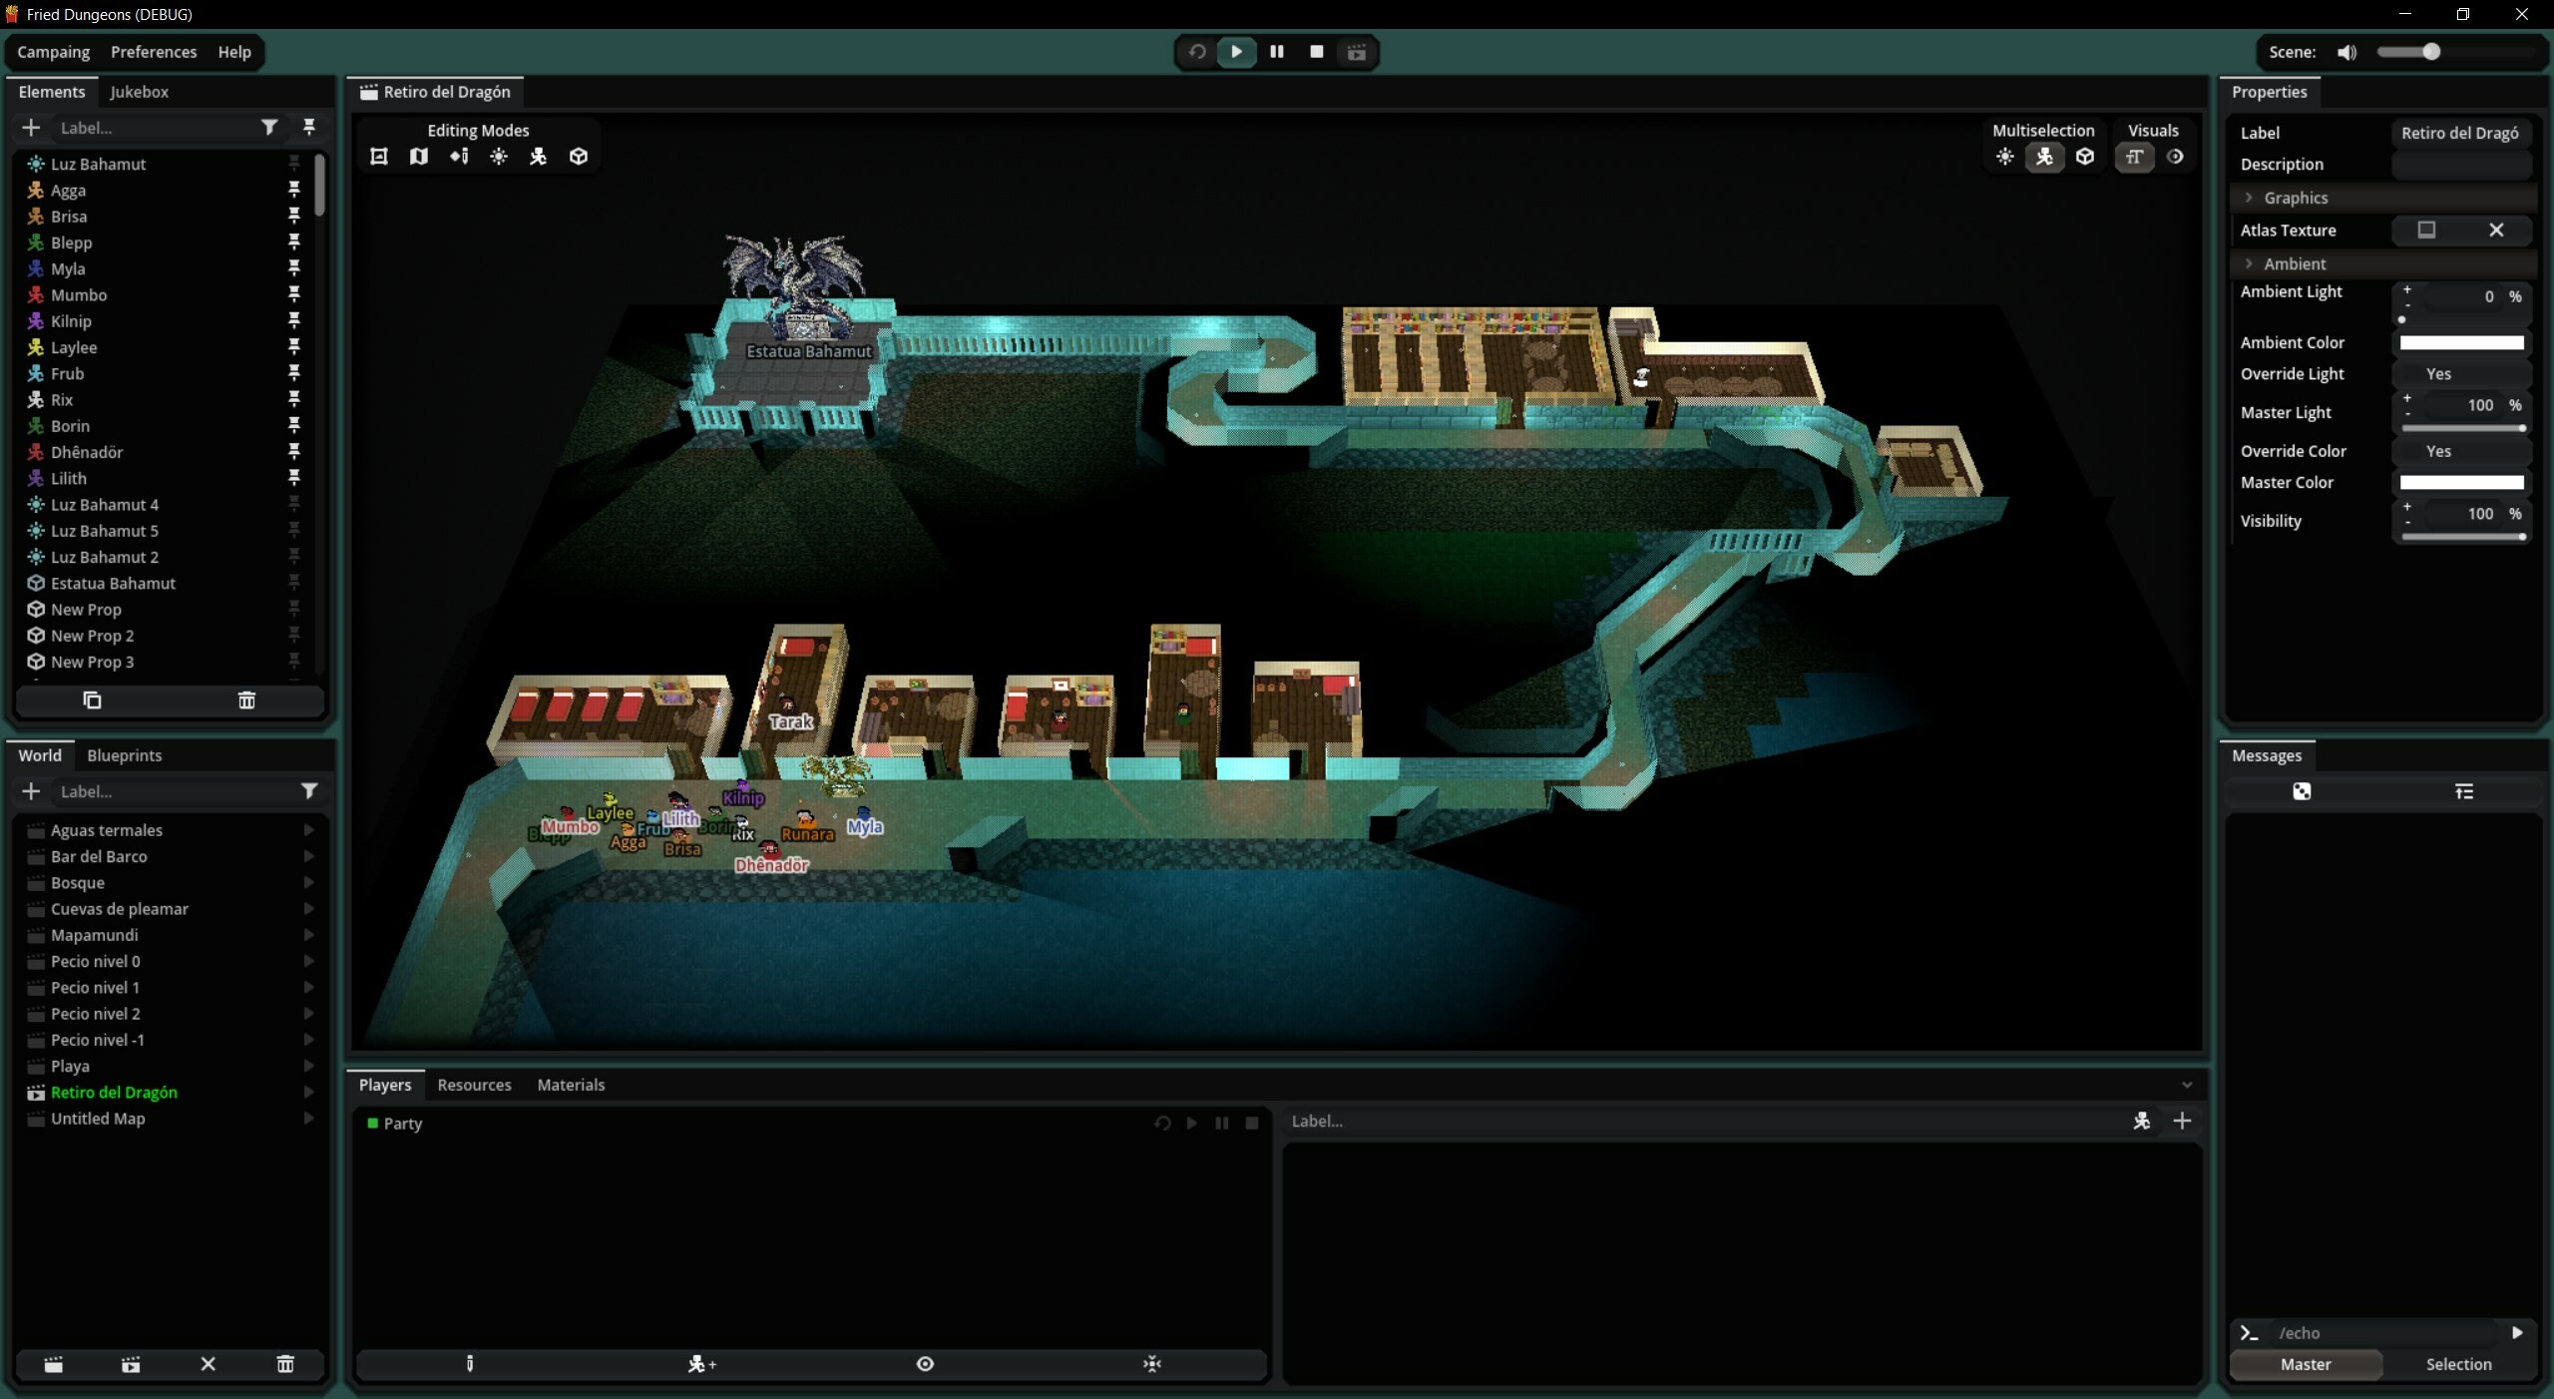
Task: Switch to the Jukebox tab
Action: [x=140, y=91]
